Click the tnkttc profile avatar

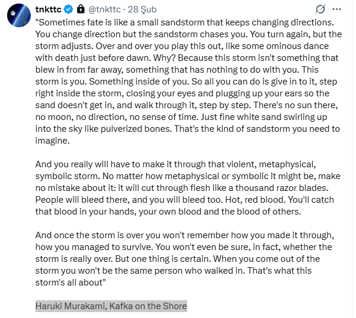pos(18,14)
